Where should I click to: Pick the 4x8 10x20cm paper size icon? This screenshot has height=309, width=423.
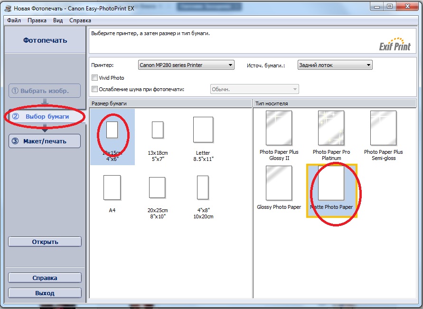(x=203, y=187)
